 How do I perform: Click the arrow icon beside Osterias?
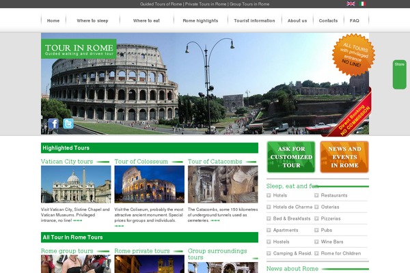click(316, 207)
